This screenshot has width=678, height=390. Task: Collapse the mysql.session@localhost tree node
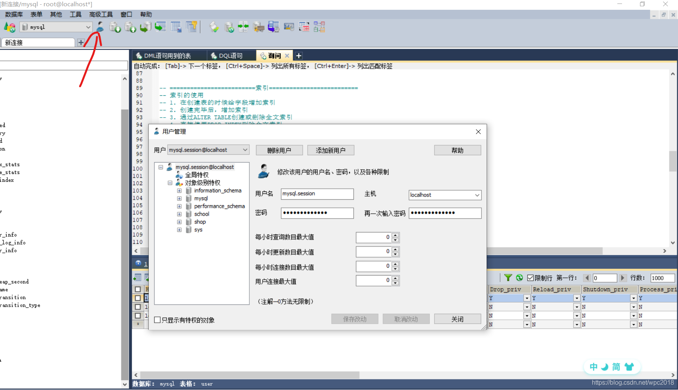click(x=160, y=167)
